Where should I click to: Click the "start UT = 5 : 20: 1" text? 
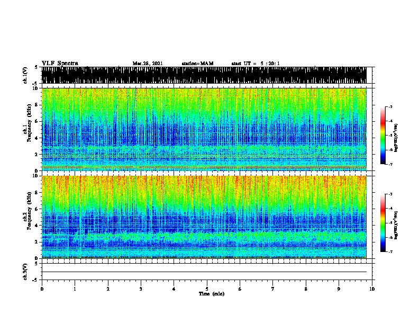click(x=256, y=64)
